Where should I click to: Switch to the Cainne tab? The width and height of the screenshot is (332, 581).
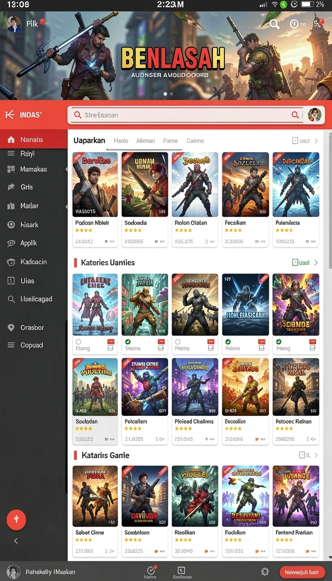point(195,140)
